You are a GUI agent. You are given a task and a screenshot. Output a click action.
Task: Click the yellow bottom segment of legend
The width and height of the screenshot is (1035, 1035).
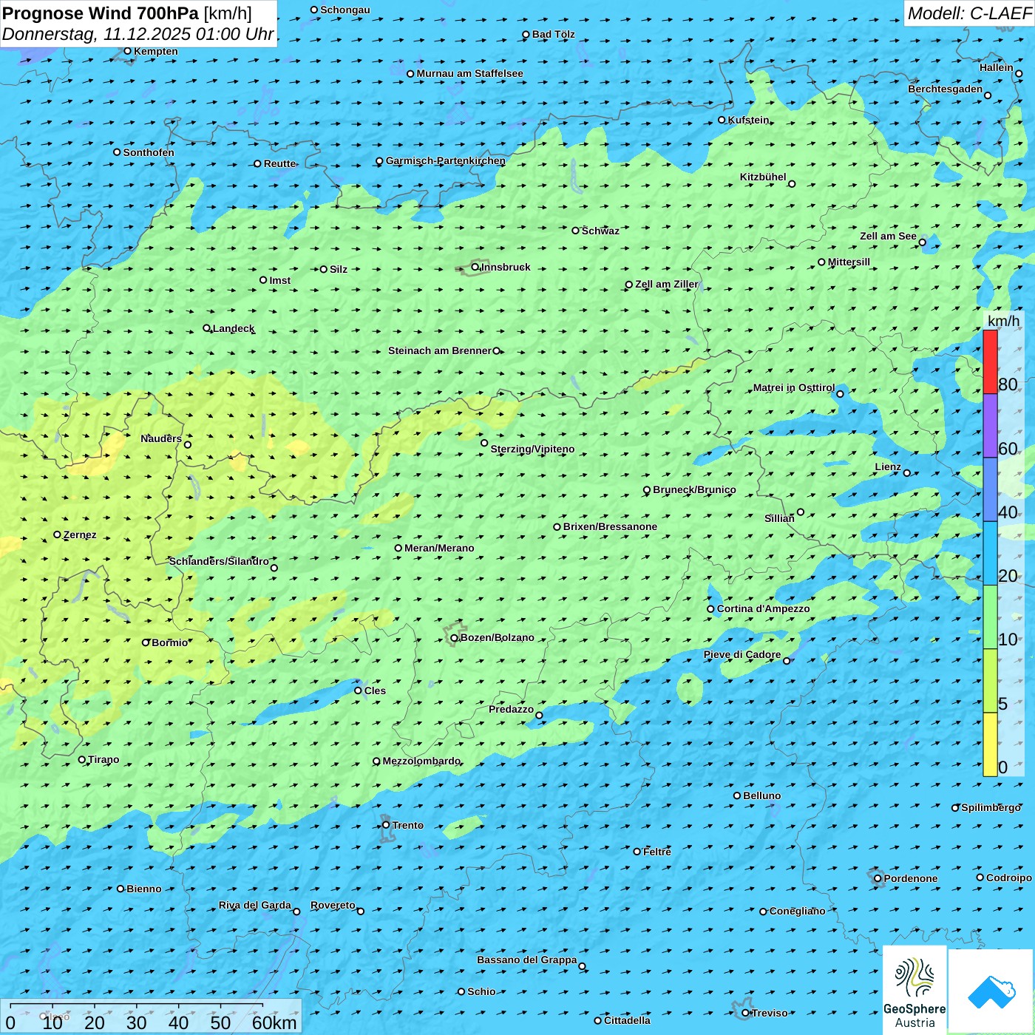point(990,744)
